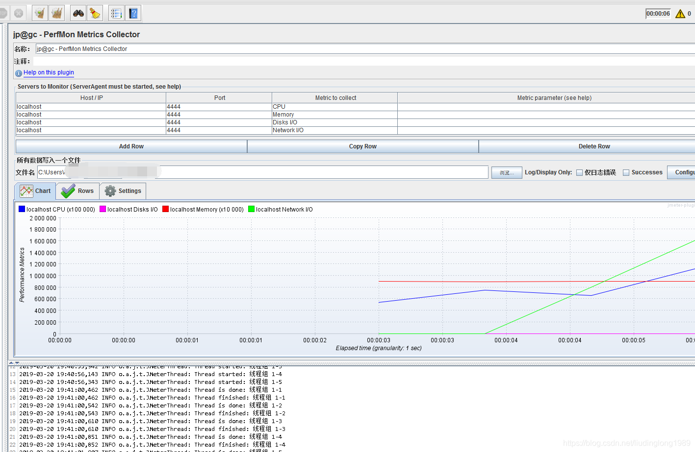
Task: Click localhost host cell in the Network I/O row
Action: (x=91, y=130)
